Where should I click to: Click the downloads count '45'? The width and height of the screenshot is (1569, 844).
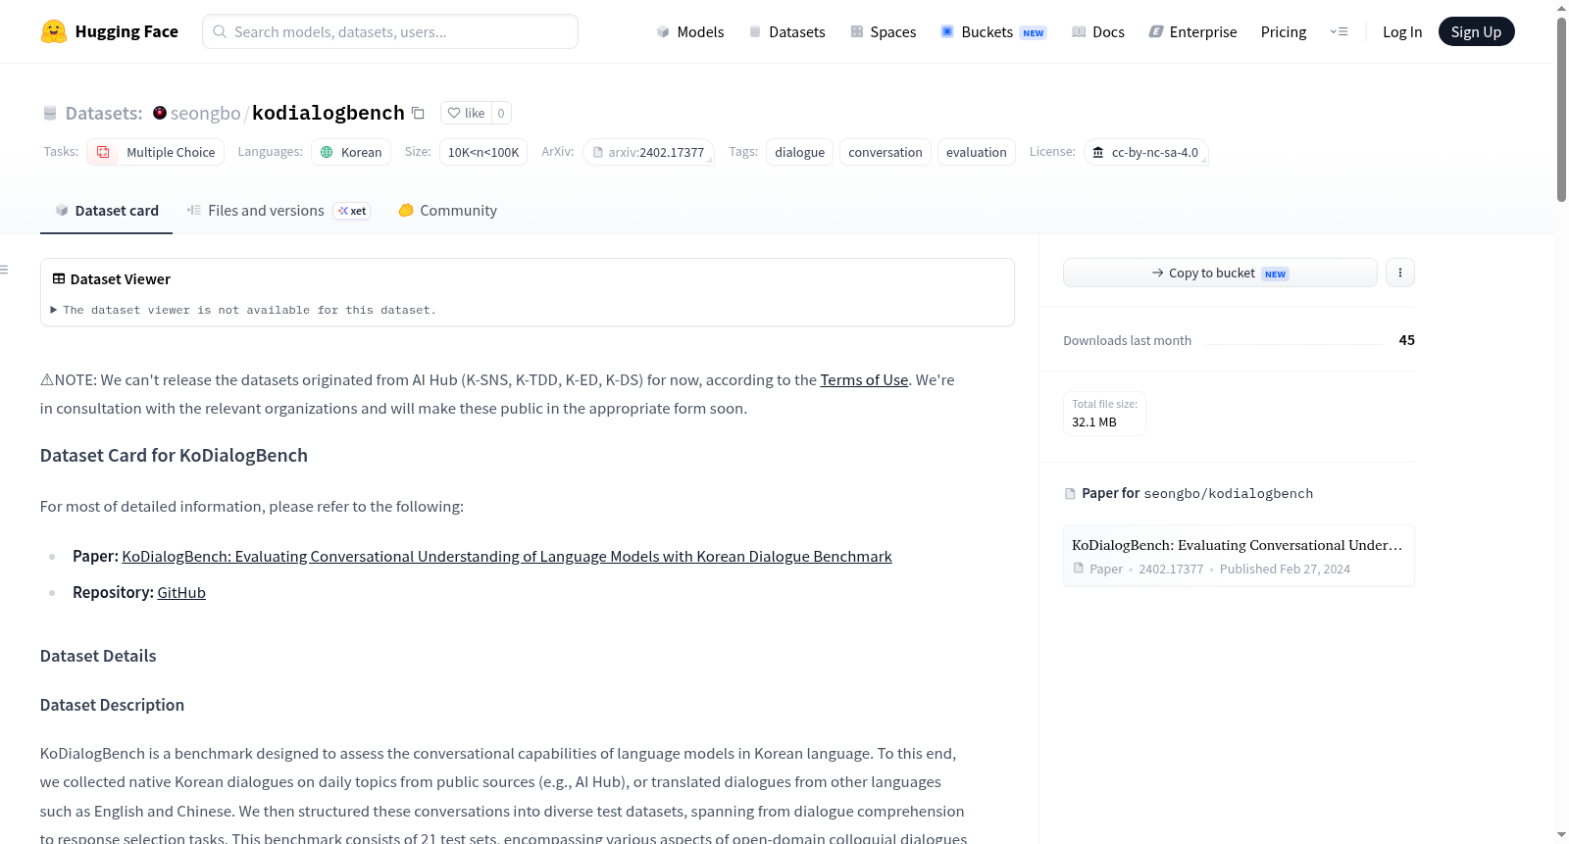pos(1407,340)
